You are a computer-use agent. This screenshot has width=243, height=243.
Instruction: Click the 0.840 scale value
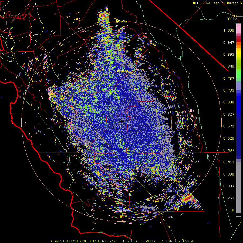229,66
